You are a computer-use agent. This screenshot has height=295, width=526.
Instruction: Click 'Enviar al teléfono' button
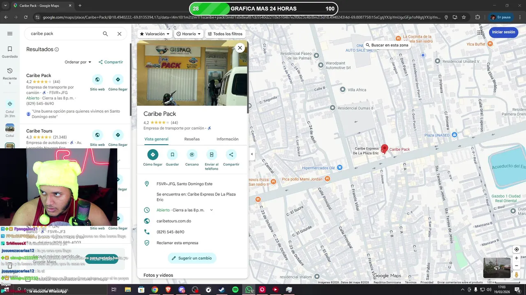(x=212, y=160)
